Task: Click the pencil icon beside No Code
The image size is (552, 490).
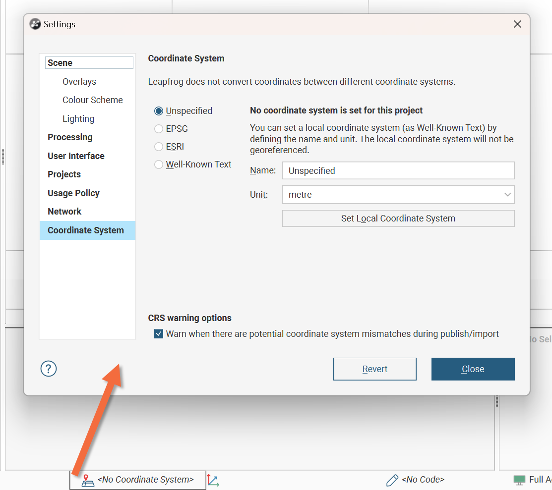Action: [392, 480]
